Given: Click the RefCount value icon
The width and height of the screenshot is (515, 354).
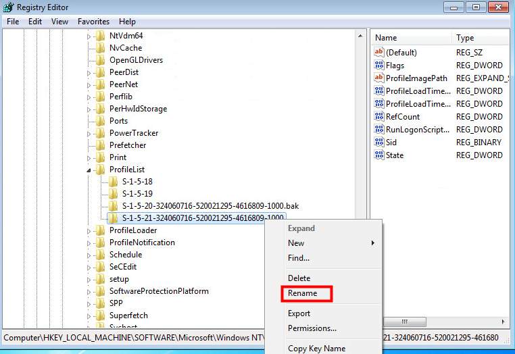Looking at the screenshot, I should 379,116.
